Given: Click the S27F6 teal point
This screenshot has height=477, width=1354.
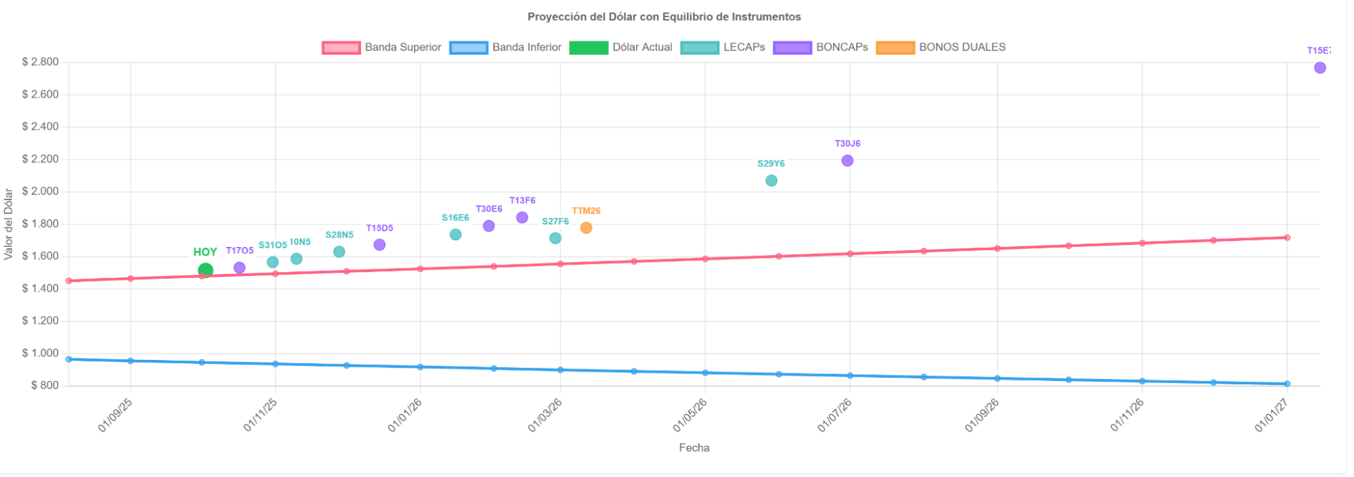Looking at the screenshot, I should click(x=555, y=238).
